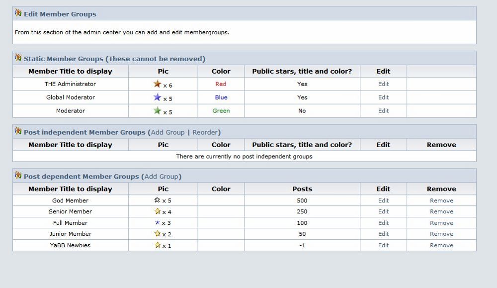Click the Senior Member star icon
497x288 pixels.
coord(158,211)
